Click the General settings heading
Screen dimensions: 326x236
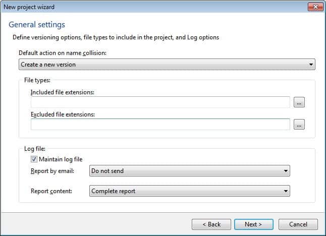(x=37, y=25)
